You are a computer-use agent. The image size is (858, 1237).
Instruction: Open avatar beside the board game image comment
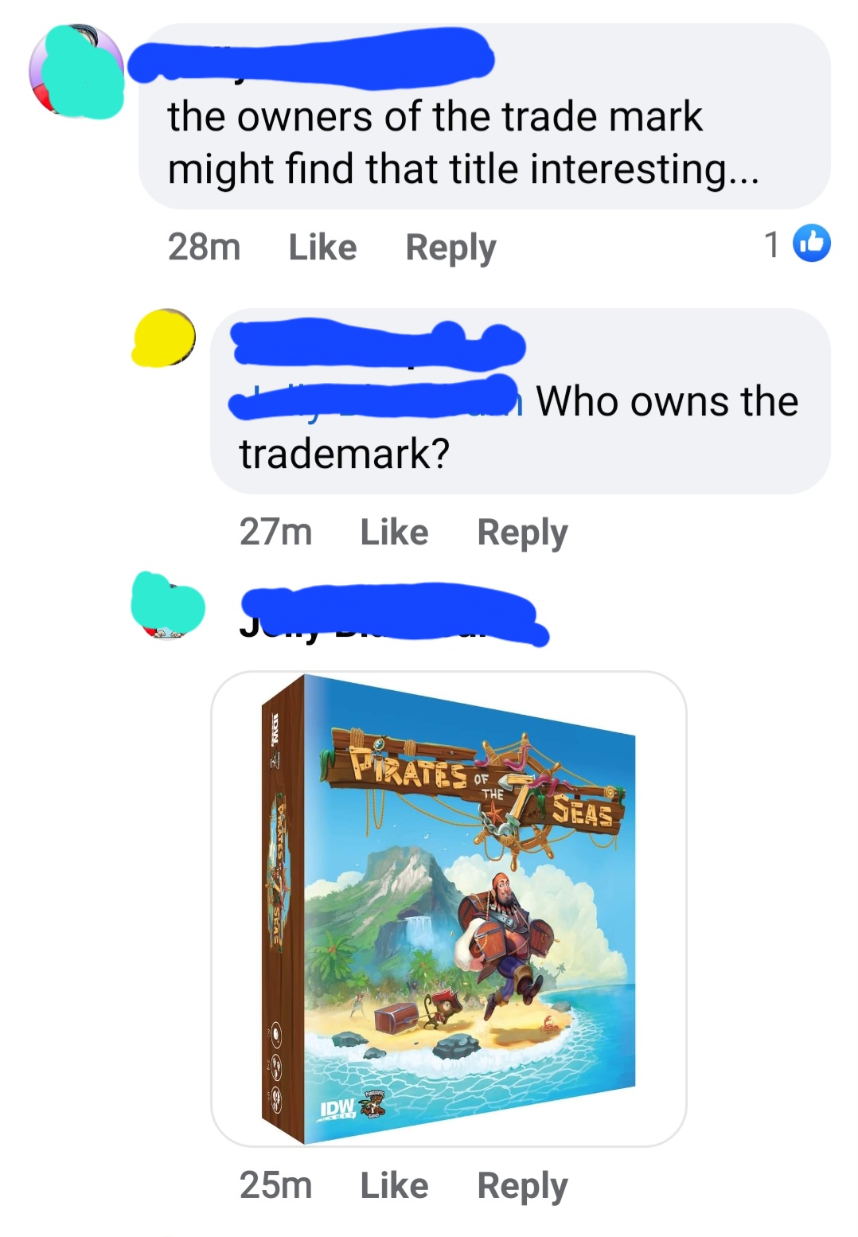167,605
